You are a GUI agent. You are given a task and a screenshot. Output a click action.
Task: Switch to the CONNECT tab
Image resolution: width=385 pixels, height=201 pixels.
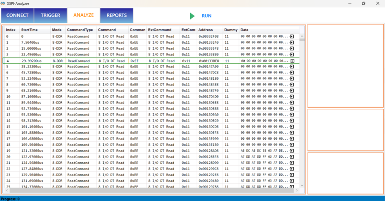tap(17, 15)
